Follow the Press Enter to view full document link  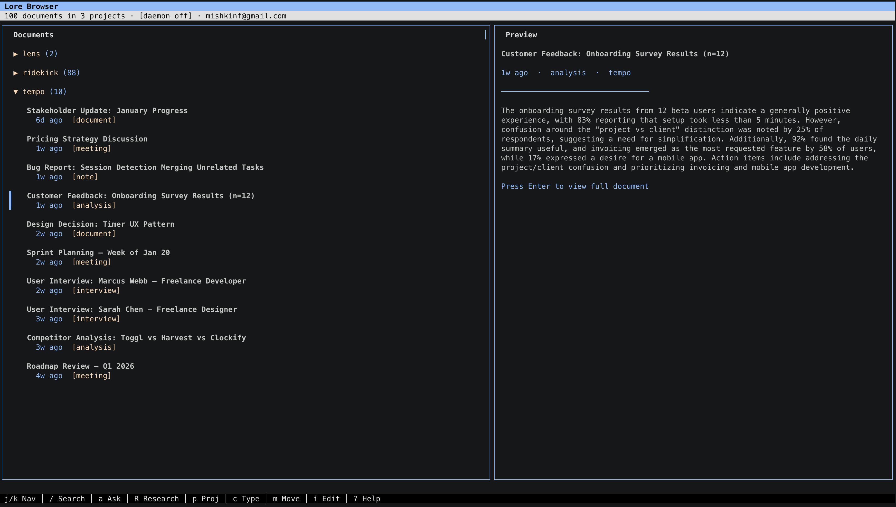(575, 186)
